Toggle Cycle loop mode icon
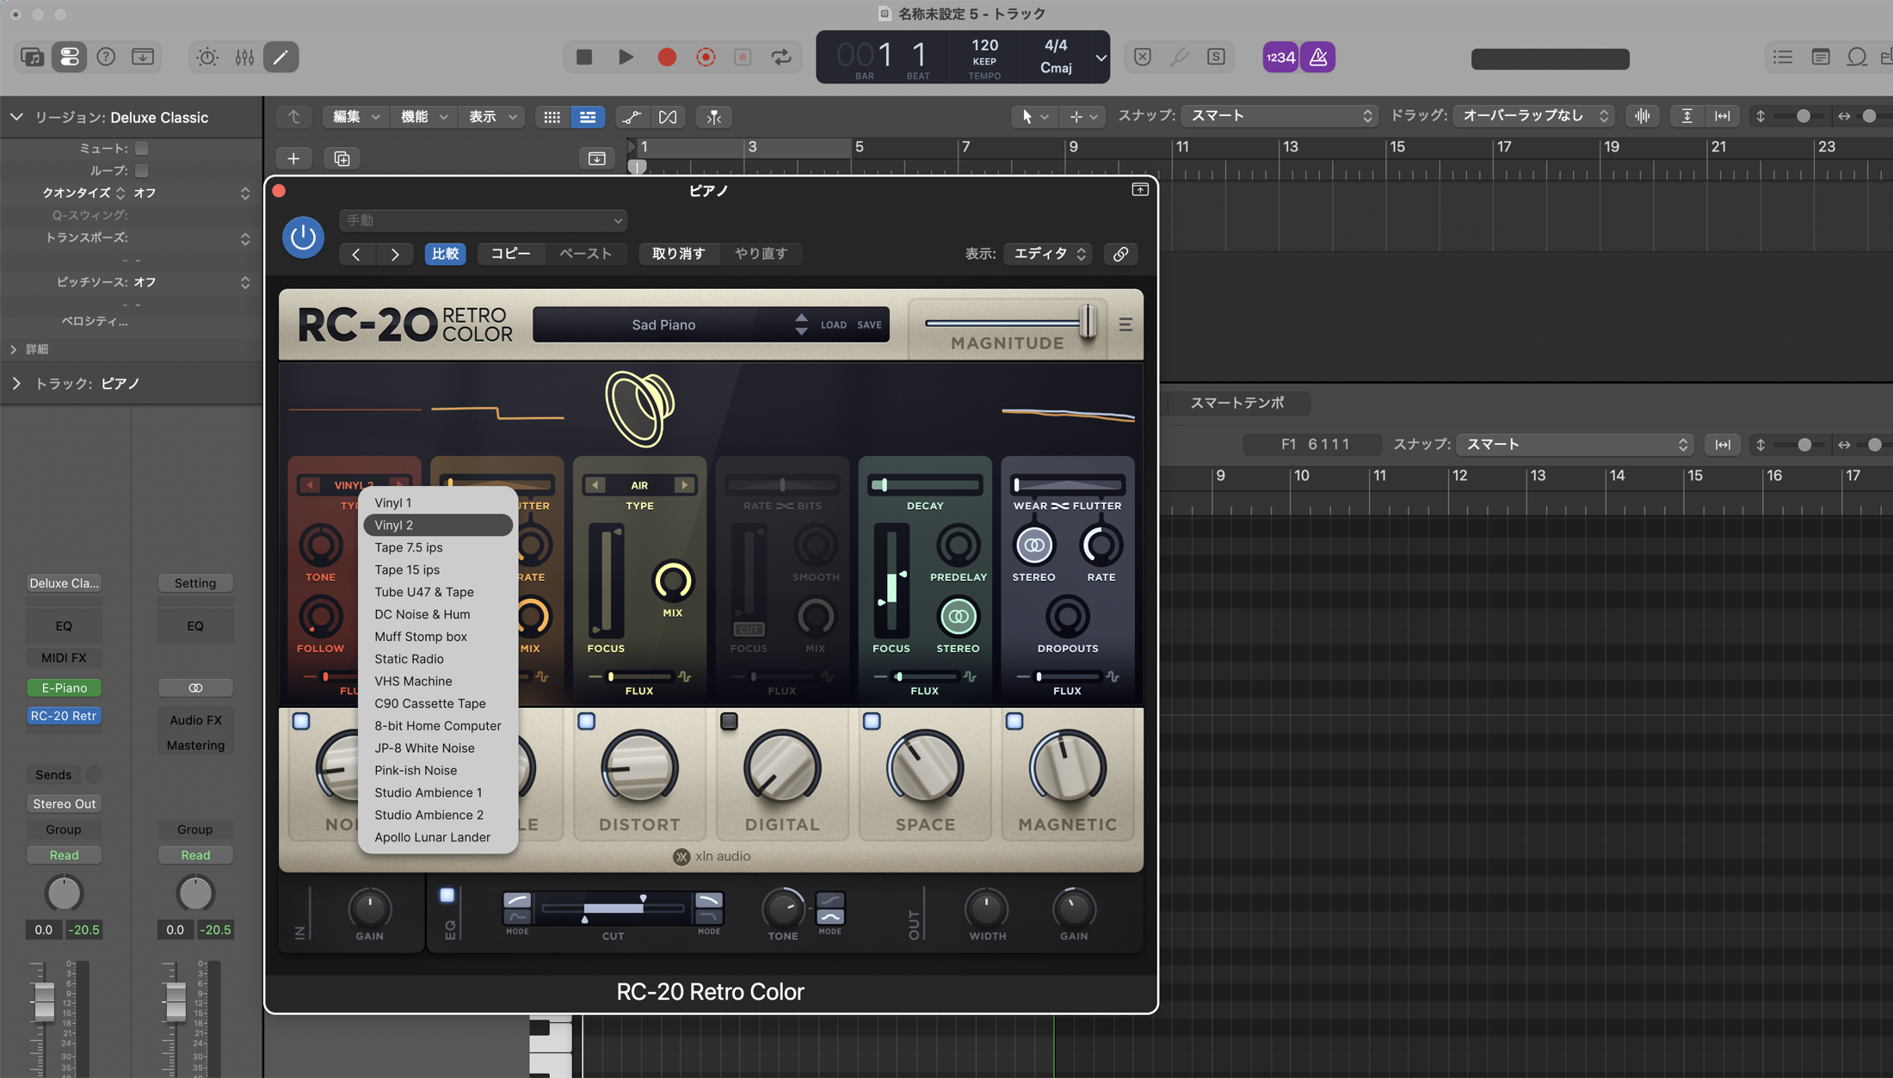The image size is (1893, 1078). pos(781,57)
